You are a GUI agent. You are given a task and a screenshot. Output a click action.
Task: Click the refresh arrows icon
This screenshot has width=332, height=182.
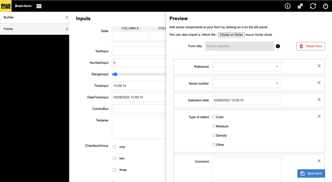(x=313, y=6)
